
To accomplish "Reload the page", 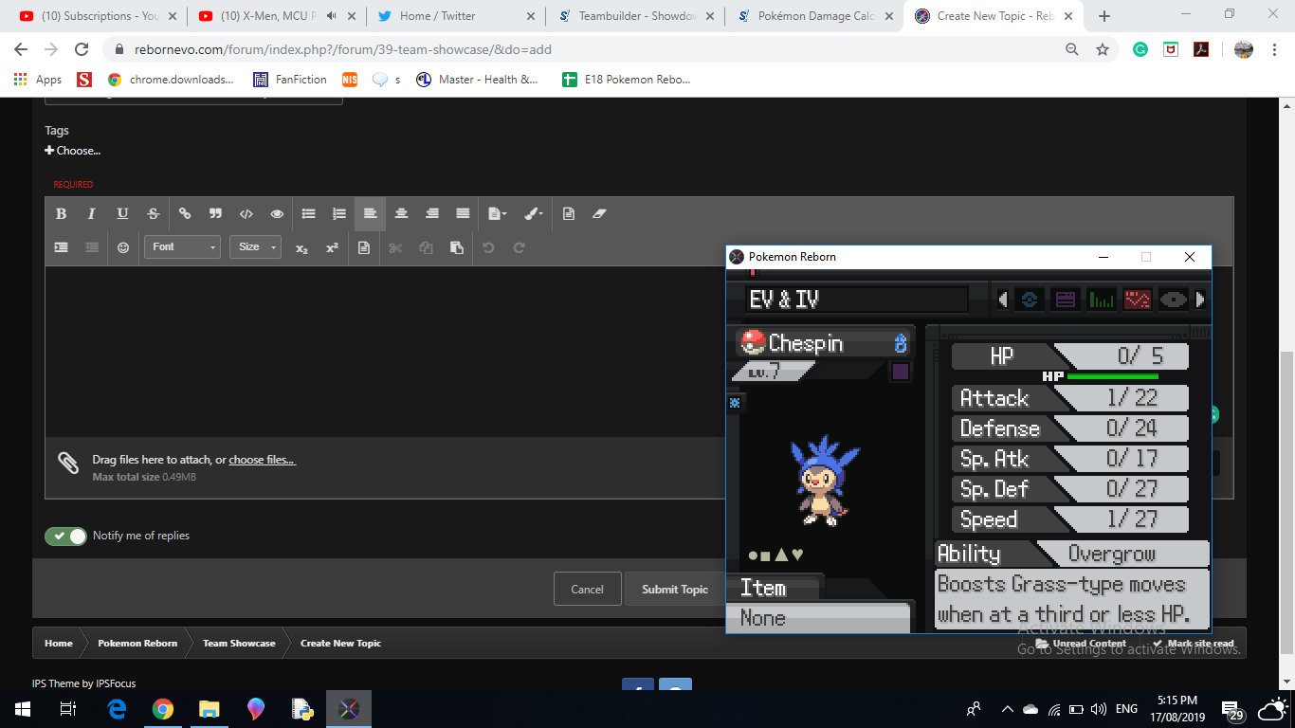I will (82, 49).
